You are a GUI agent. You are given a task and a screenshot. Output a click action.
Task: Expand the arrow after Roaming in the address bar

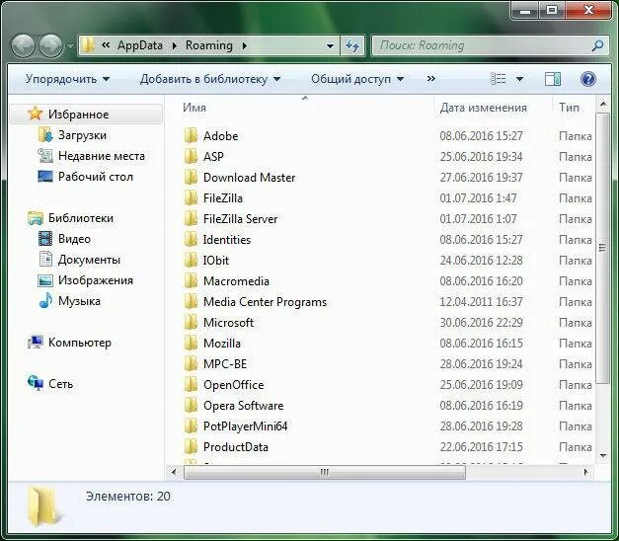click(x=245, y=45)
